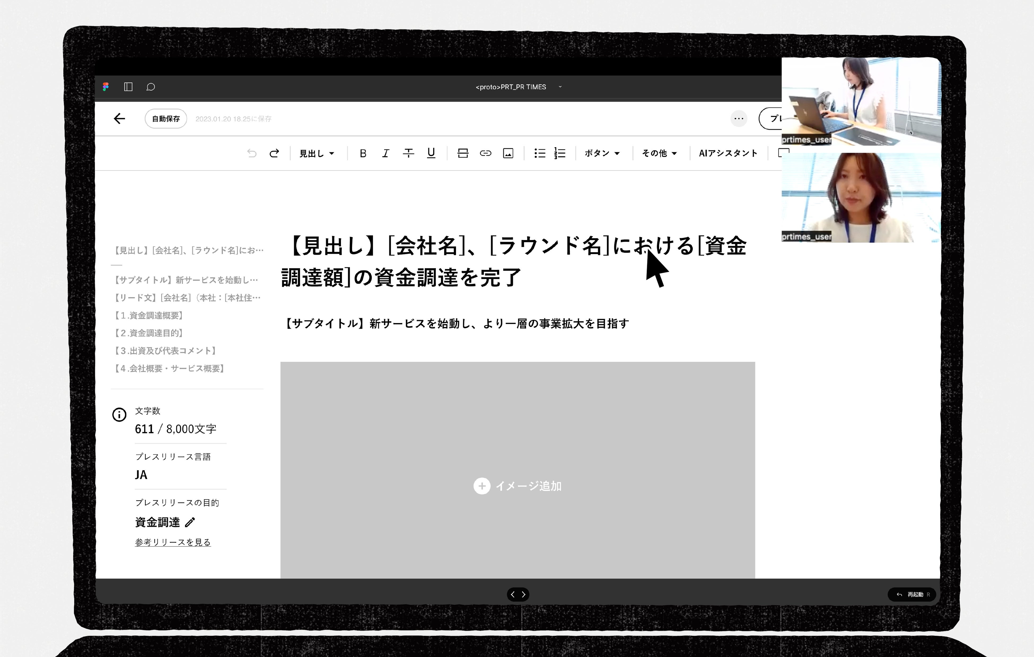Apply underline formatting
The image size is (1034, 657).
tap(431, 153)
